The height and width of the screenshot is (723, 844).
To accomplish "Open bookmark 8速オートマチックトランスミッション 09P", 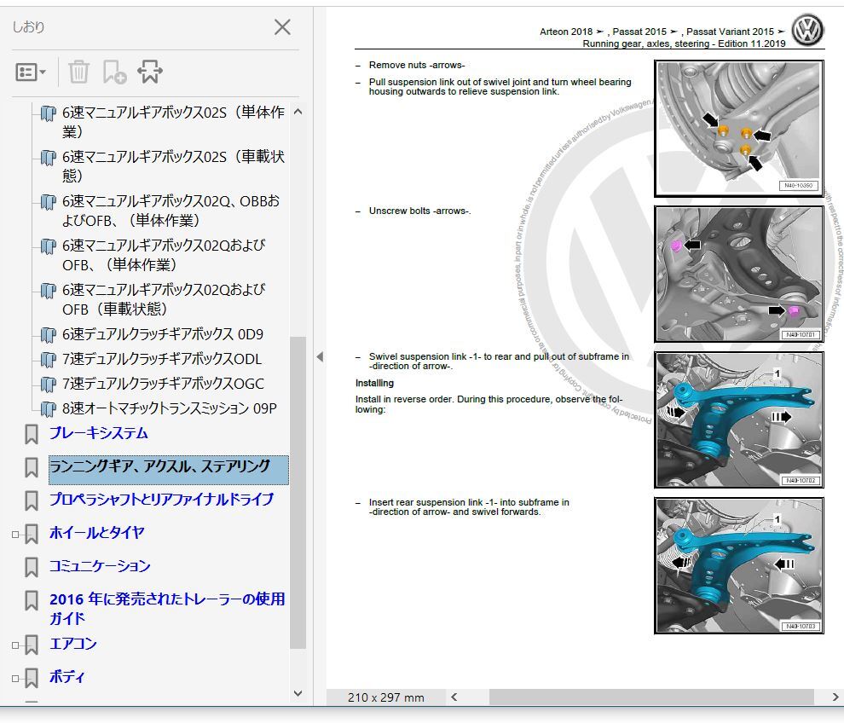I will [x=169, y=408].
